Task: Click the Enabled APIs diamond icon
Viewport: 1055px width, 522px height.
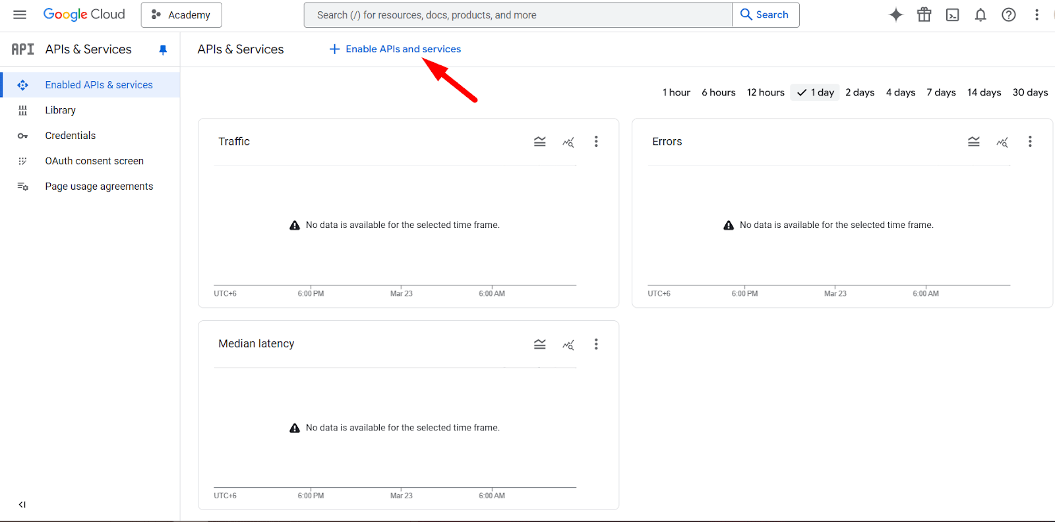Action: coord(22,85)
